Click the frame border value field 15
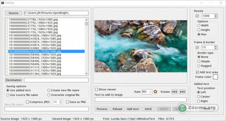 (208, 47)
